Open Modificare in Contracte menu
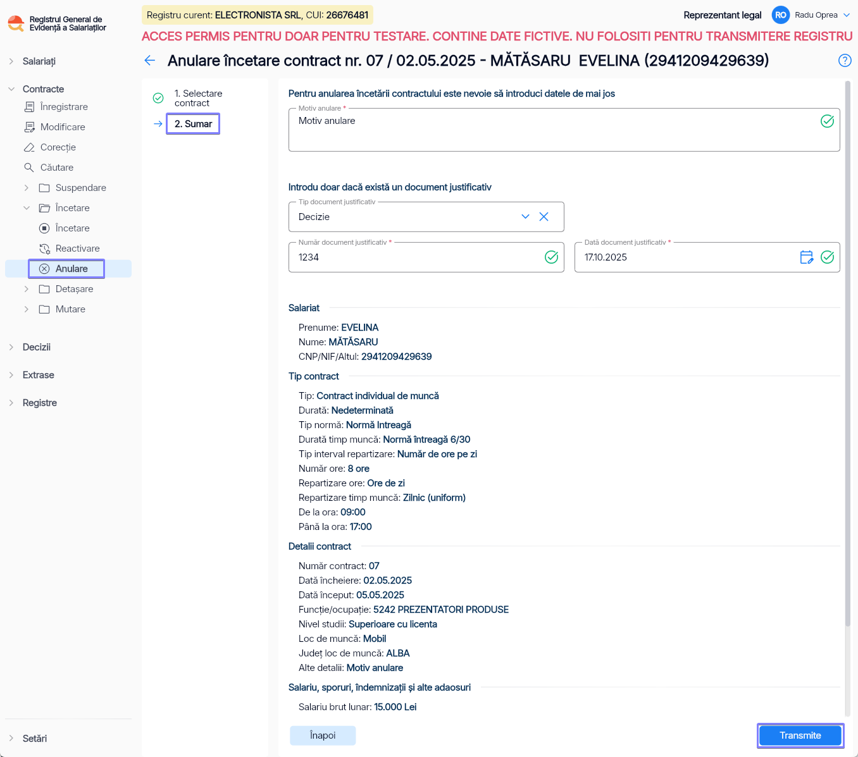 [x=63, y=127]
